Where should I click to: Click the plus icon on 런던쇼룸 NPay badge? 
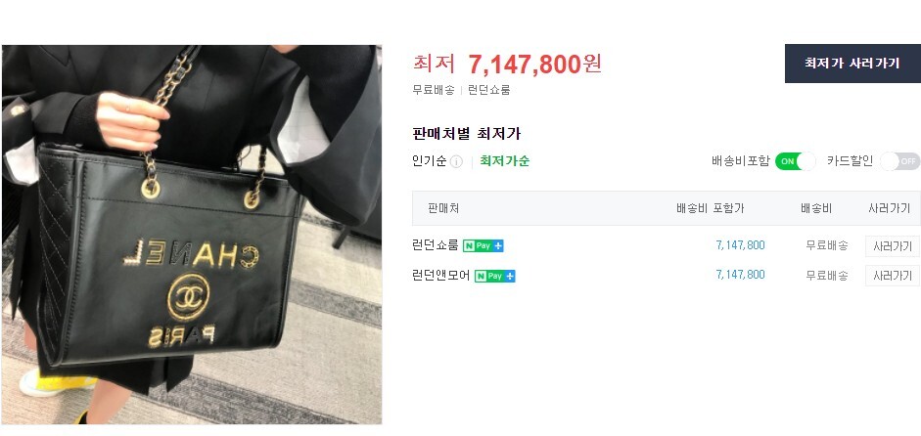(498, 246)
